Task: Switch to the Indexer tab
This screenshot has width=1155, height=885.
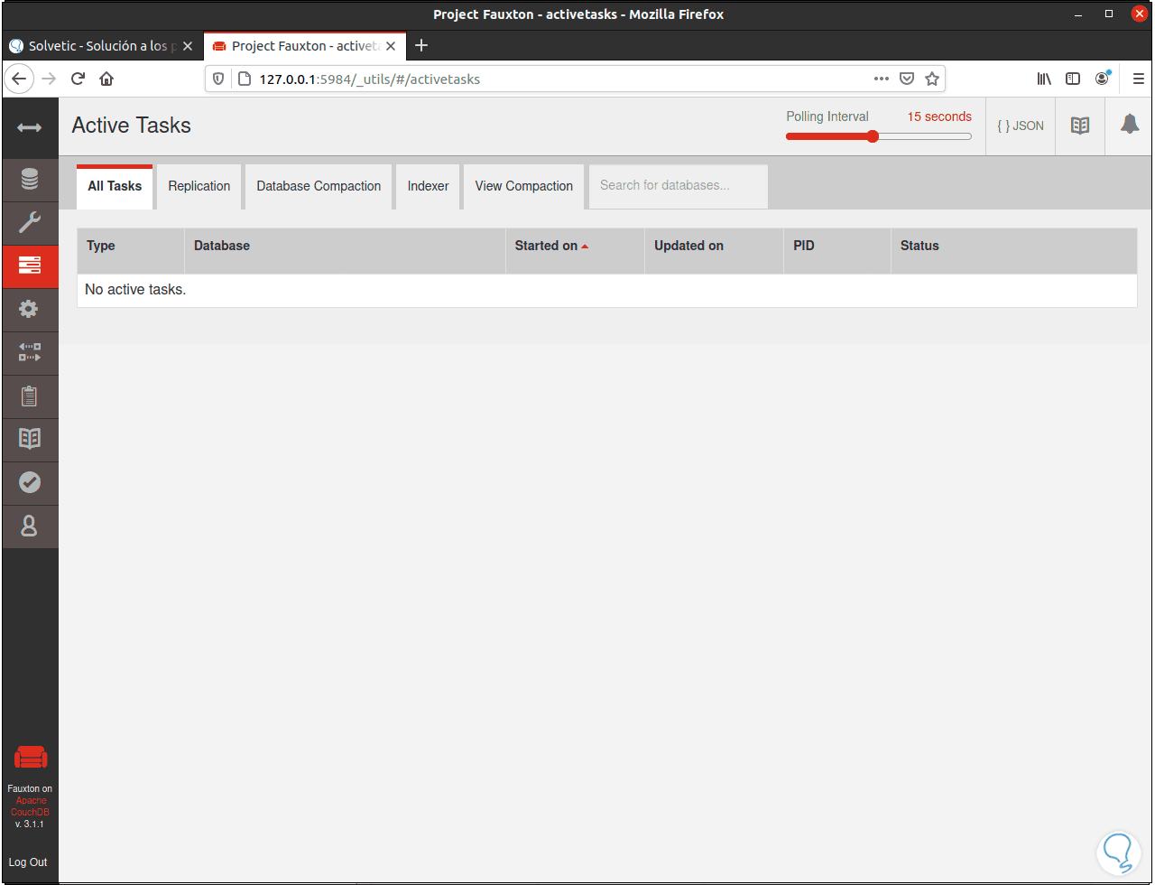Action: tap(428, 186)
